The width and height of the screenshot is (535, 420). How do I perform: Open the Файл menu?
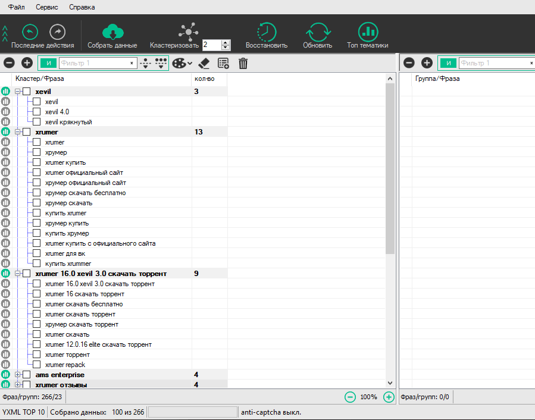pos(17,7)
